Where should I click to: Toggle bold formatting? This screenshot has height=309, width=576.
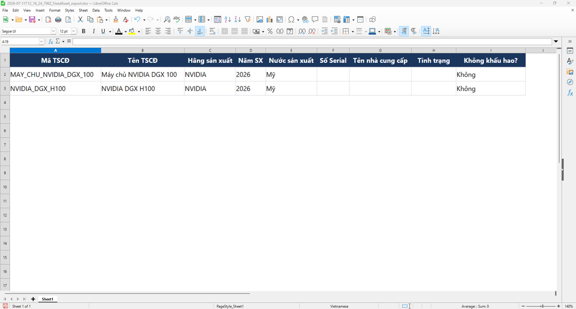pyautogui.click(x=84, y=31)
